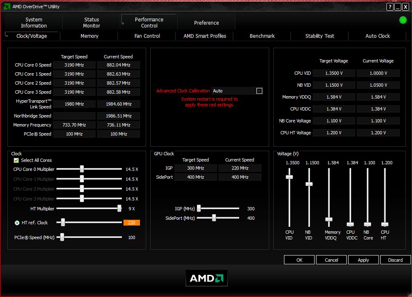This screenshot has width=412, height=297.
Task: Click the NB VID voltage slider handle
Action: tap(309, 184)
